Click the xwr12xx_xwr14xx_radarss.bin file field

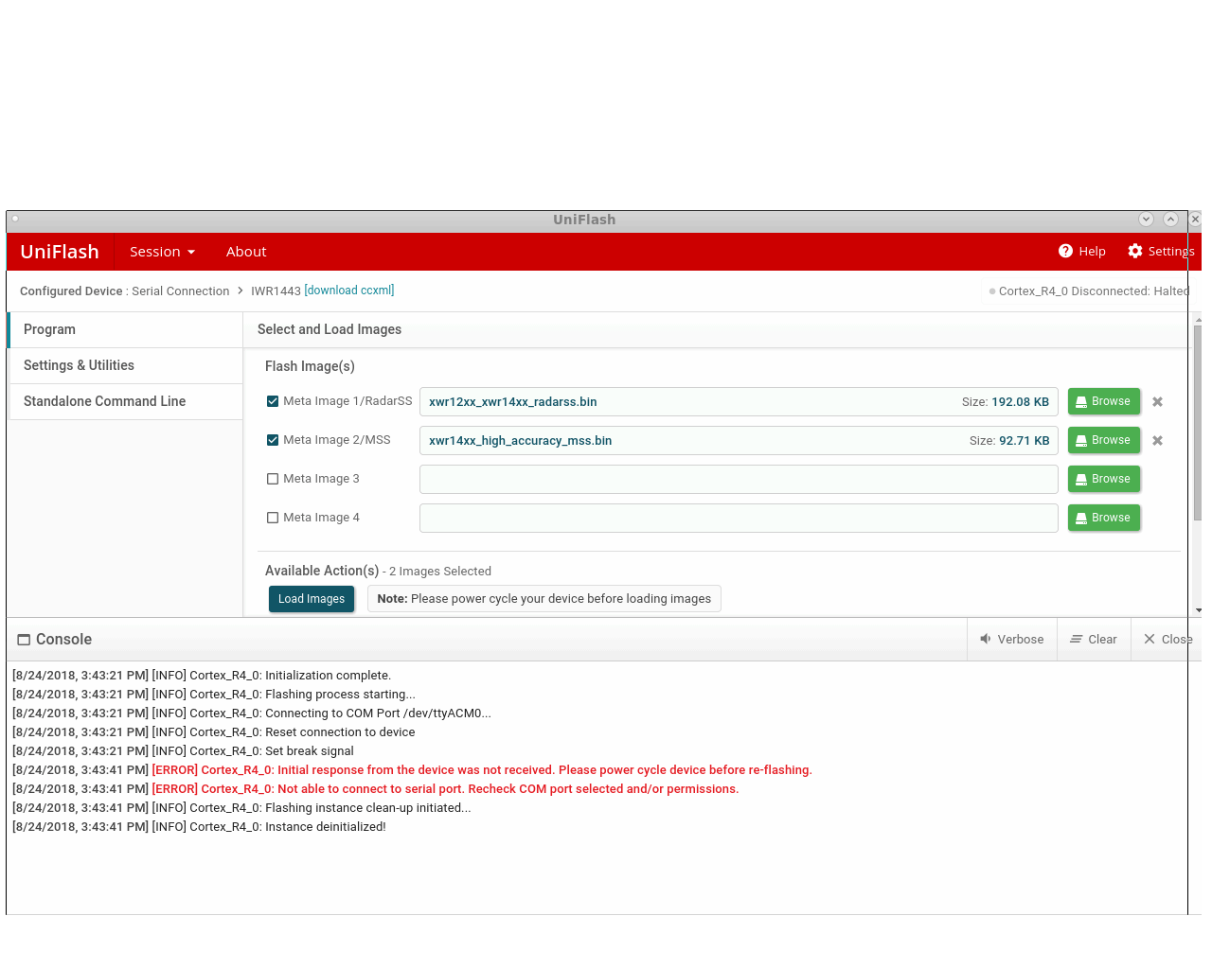click(x=739, y=401)
